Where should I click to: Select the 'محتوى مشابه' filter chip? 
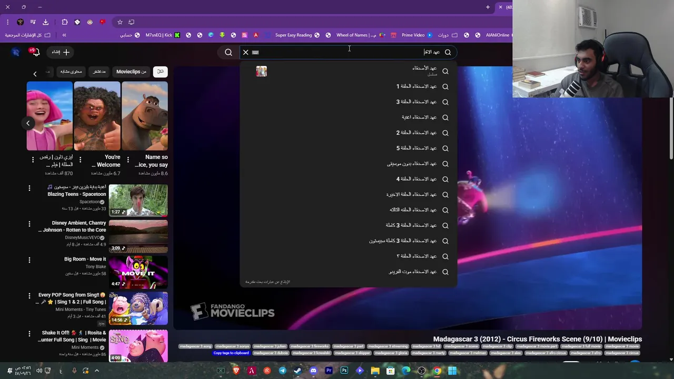(71, 72)
